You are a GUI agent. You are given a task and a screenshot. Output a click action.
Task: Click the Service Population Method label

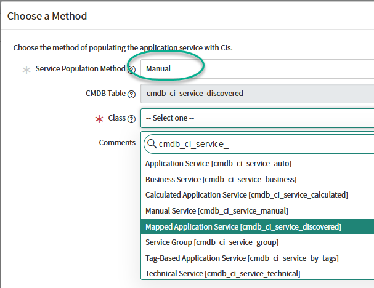80,69
